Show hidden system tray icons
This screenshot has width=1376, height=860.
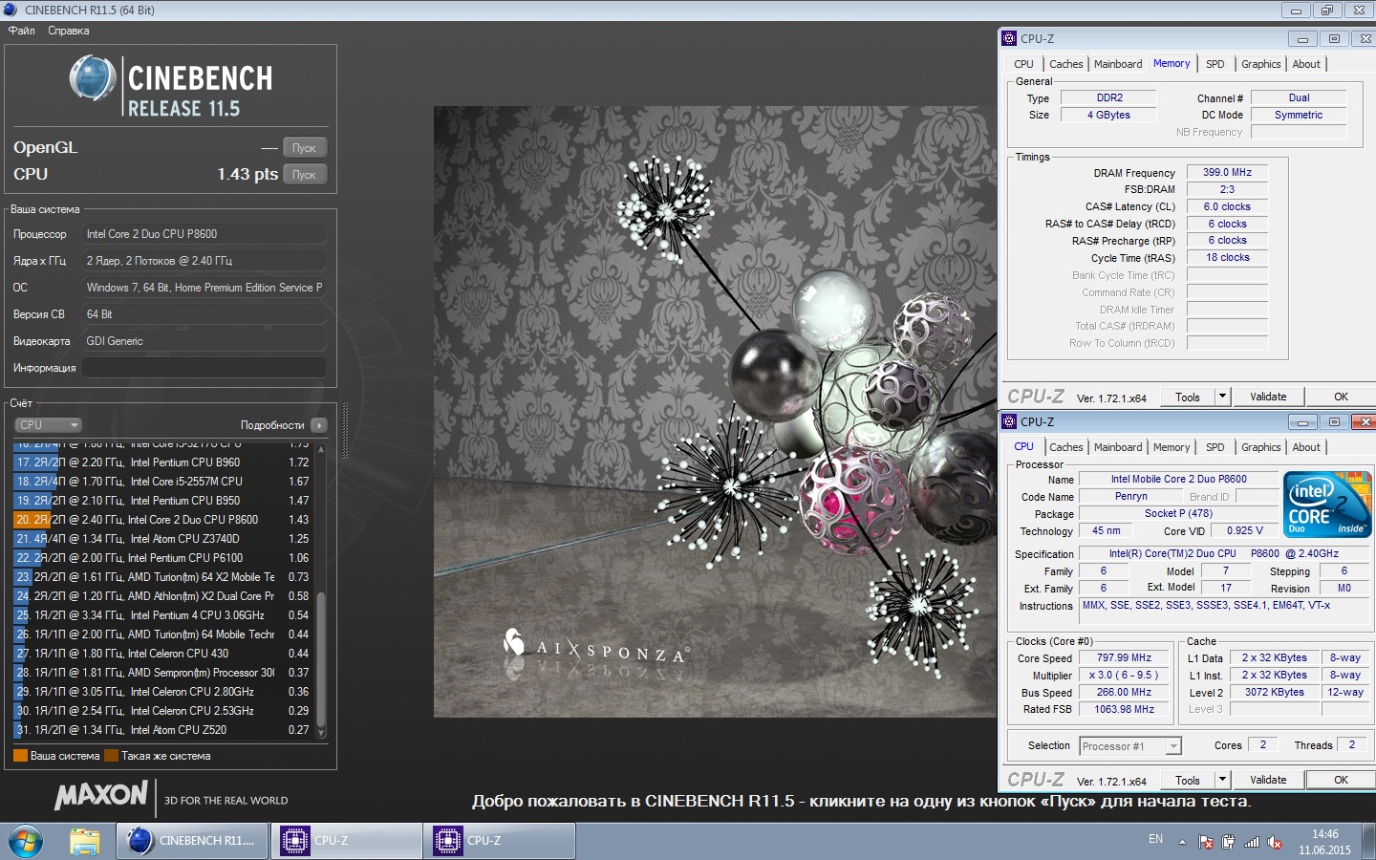tap(1182, 842)
